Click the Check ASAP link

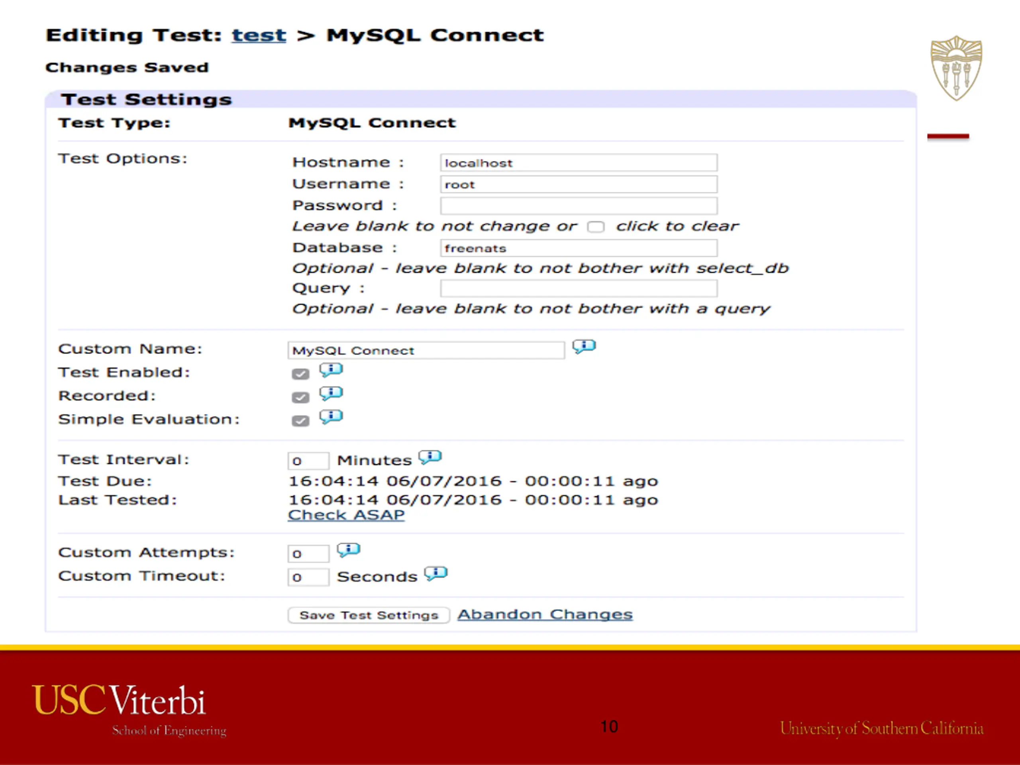[346, 515]
